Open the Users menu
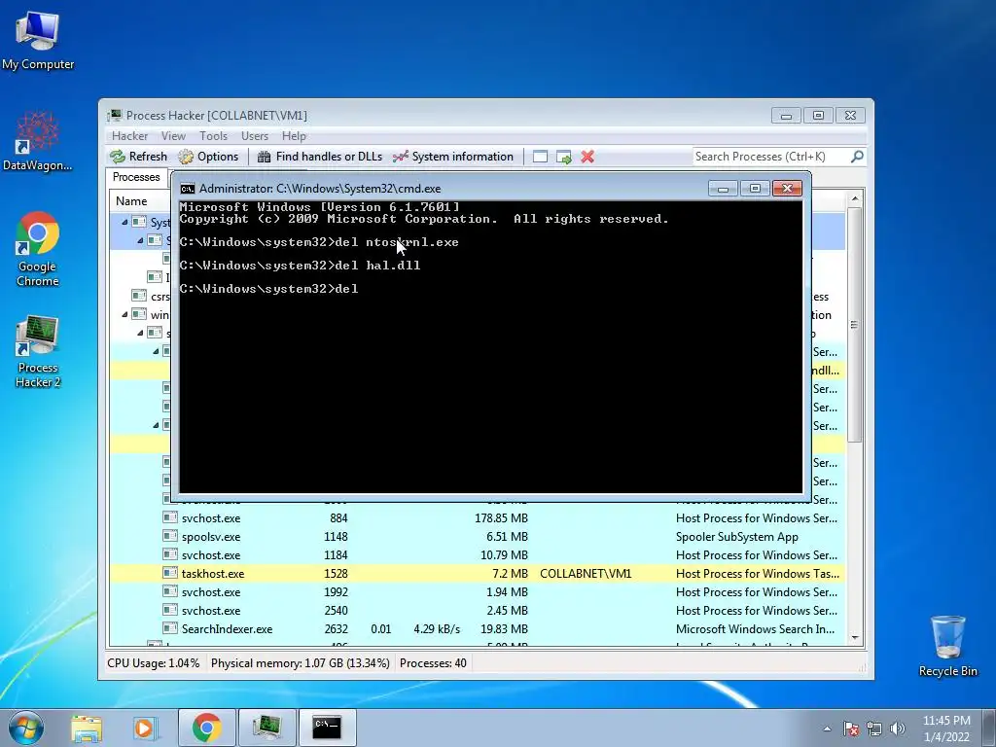The image size is (996, 747). pos(255,136)
